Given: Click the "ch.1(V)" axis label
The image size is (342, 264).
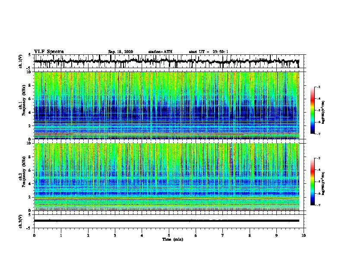Looking at the screenshot, I should point(20,61).
